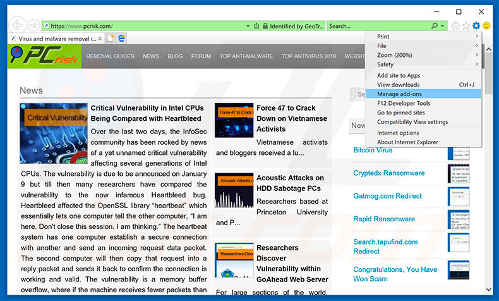Click the browser Back arrow button
499x301 pixels.
pos(16,25)
